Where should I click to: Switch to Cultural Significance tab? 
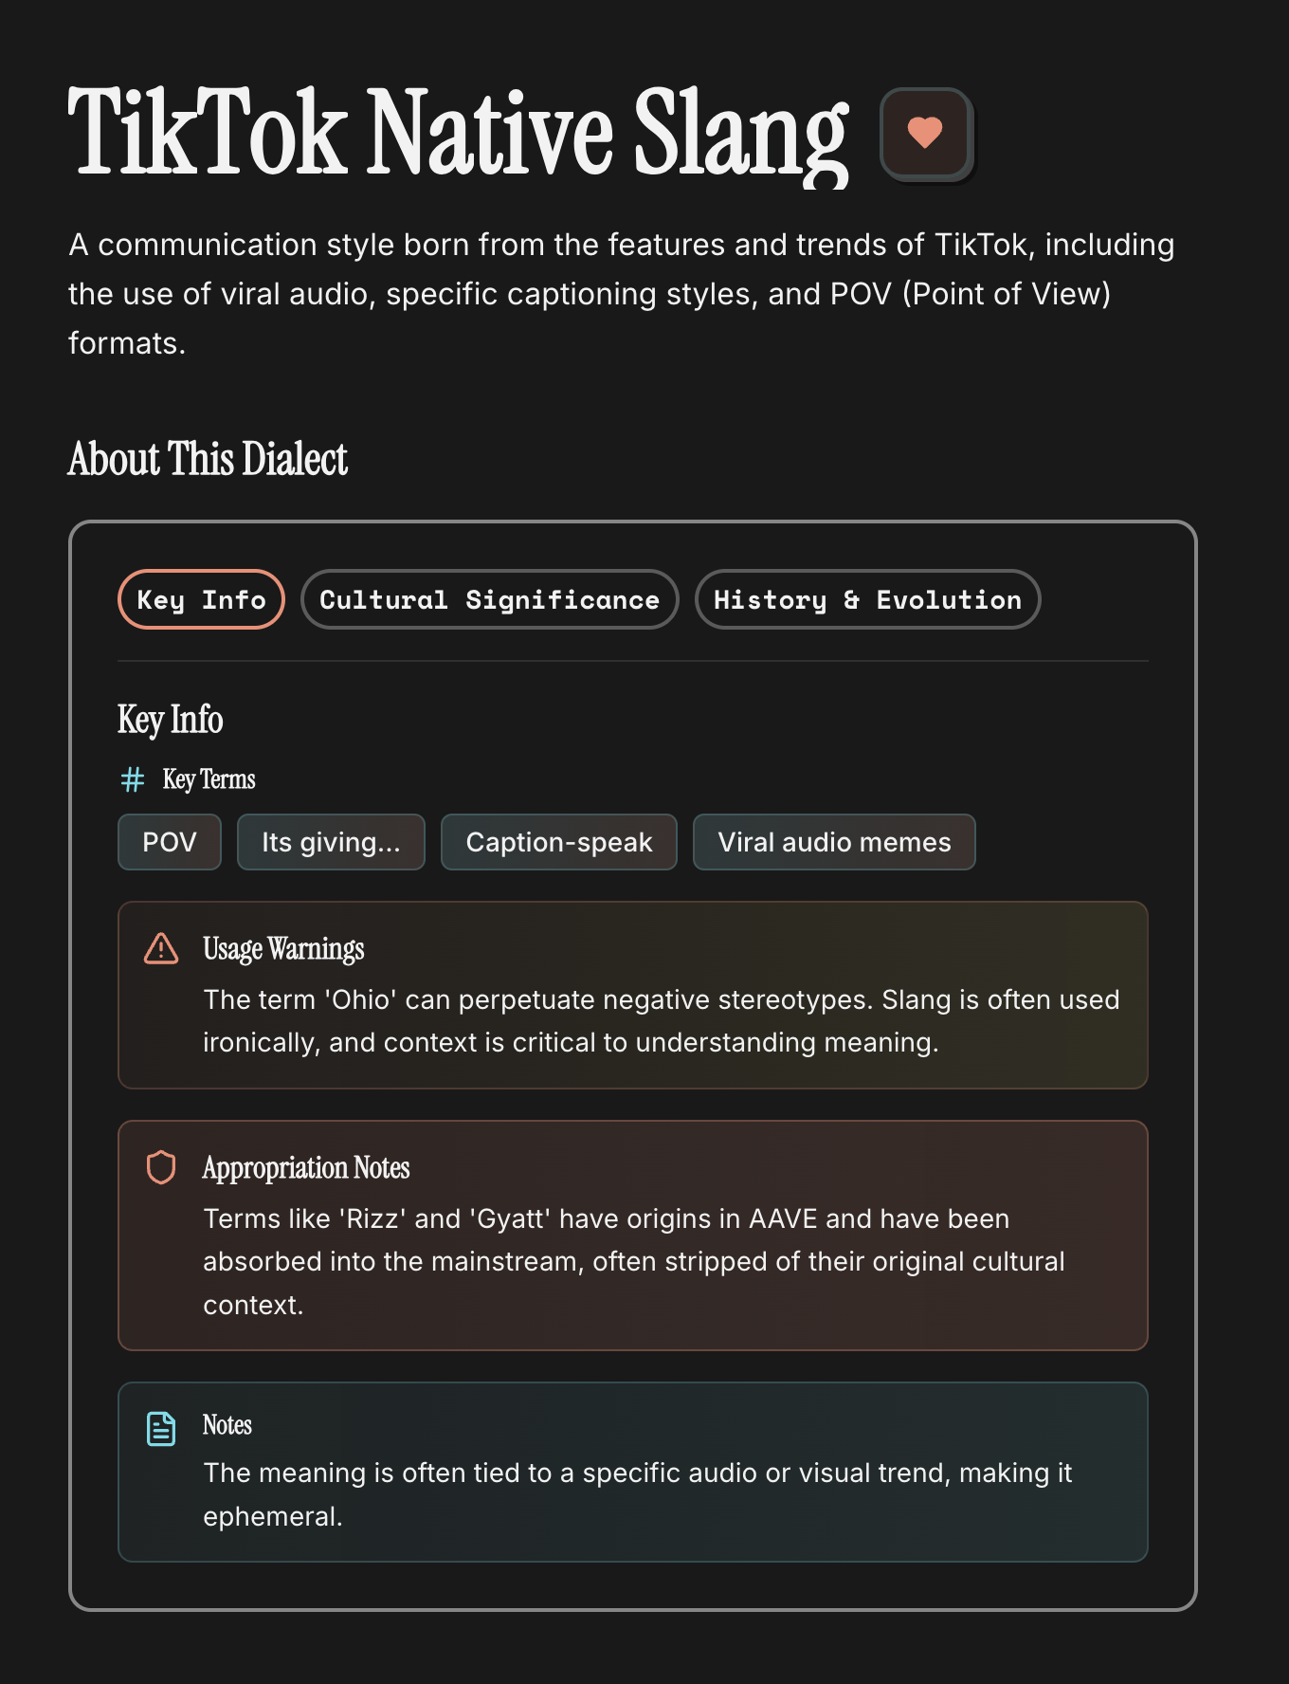pyautogui.click(x=489, y=599)
